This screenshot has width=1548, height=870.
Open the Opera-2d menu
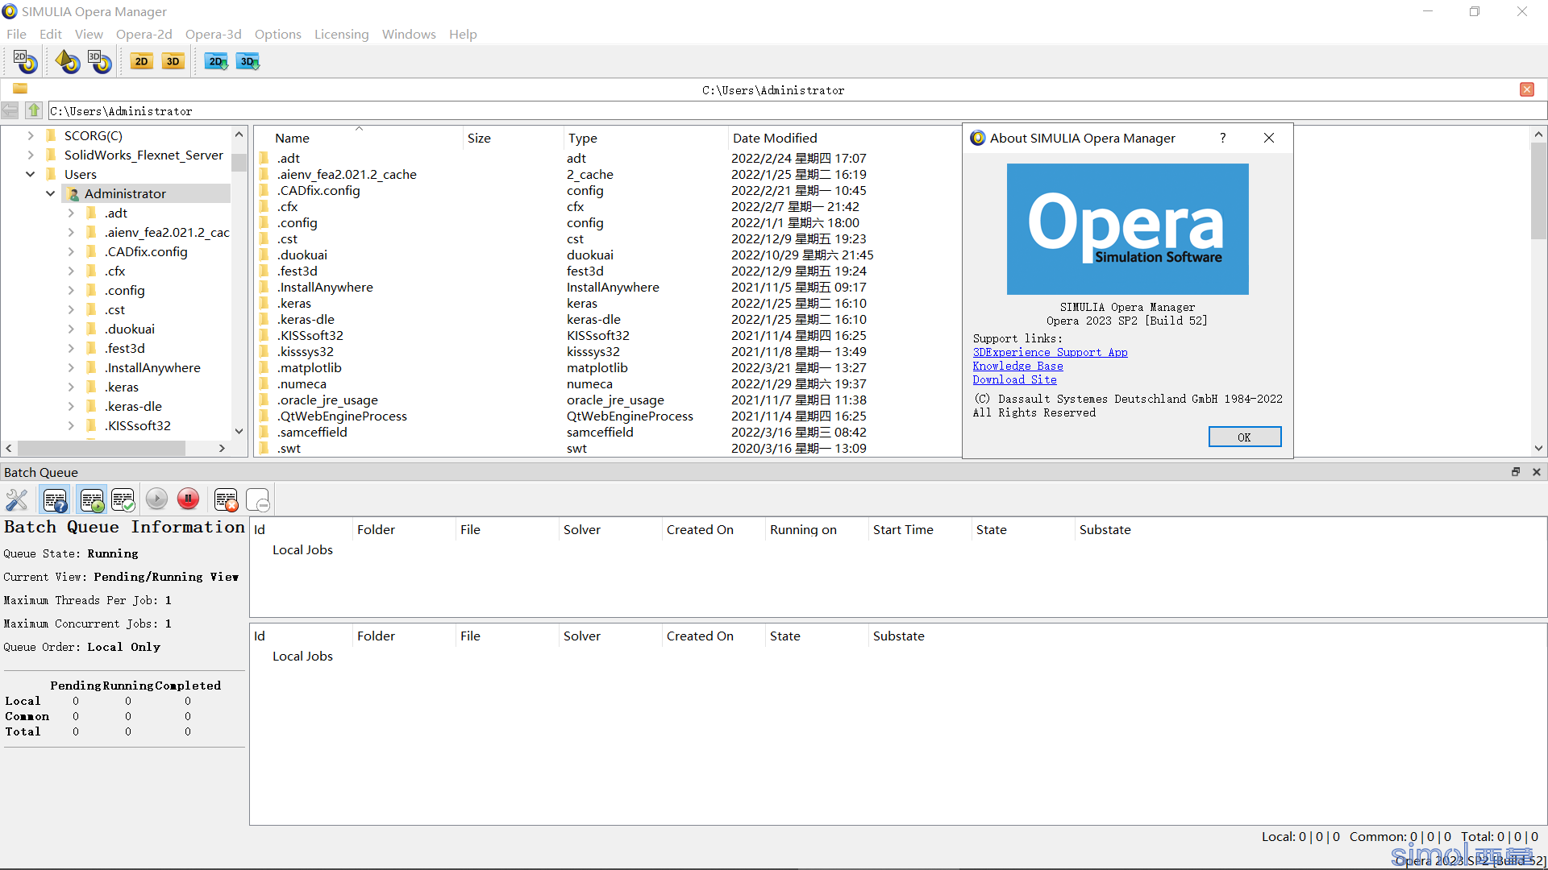144,34
